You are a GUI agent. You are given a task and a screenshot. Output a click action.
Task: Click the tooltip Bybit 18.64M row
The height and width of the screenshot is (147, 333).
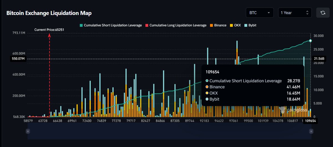253,99
